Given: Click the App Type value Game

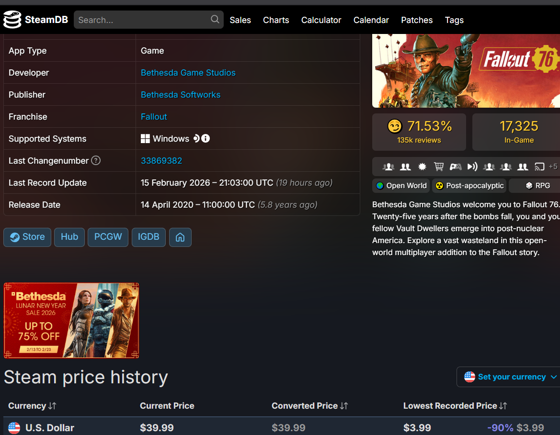Looking at the screenshot, I should click(152, 51).
